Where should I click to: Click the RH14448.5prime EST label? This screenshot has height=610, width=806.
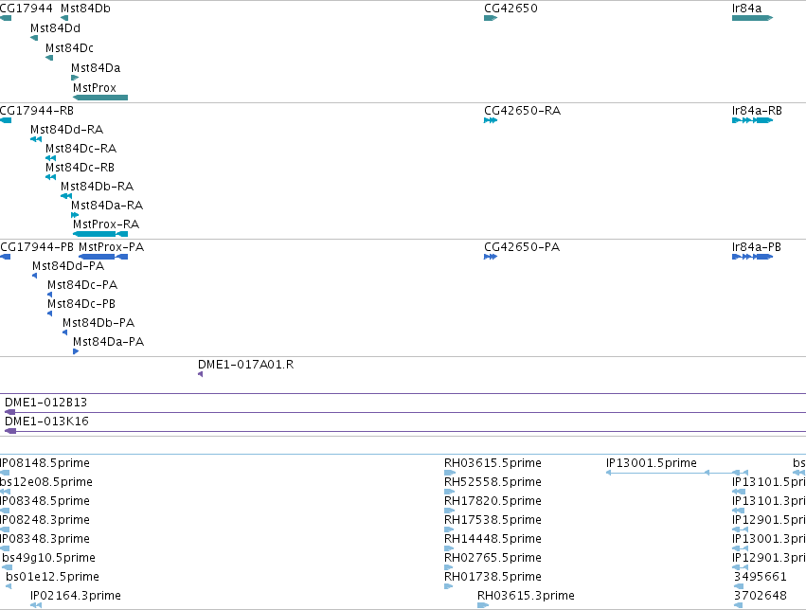coord(493,539)
